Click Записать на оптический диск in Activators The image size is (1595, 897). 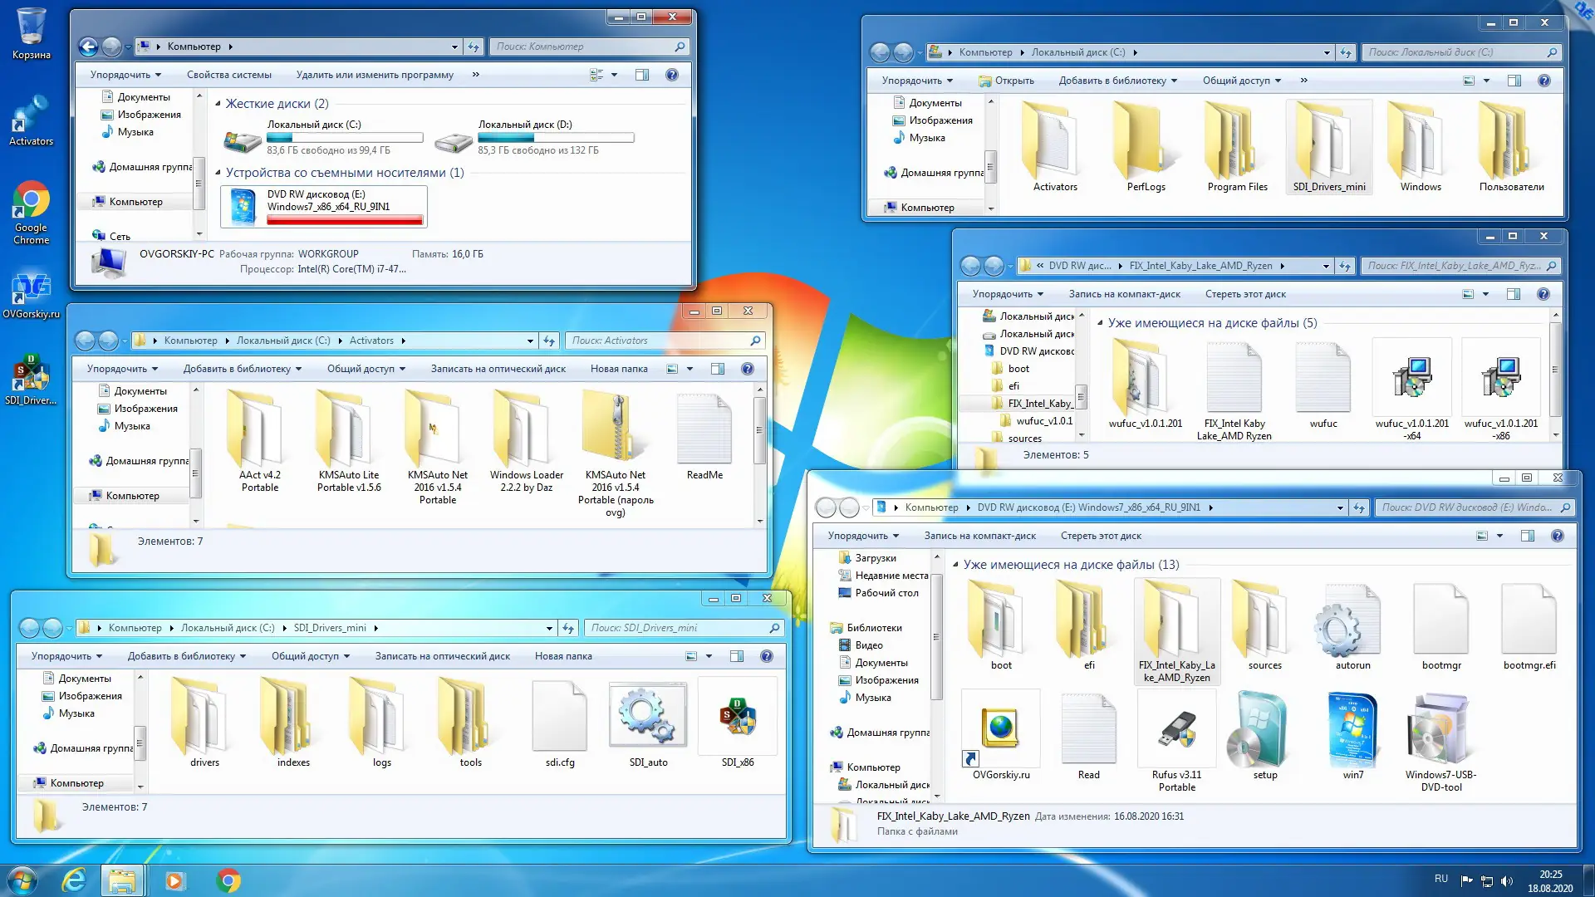click(x=498, y=369)
